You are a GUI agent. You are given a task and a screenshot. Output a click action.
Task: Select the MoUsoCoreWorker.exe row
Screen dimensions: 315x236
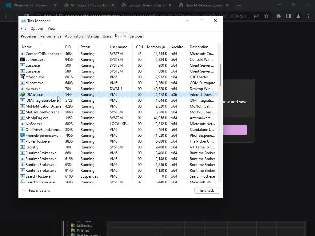coord(118,112)
